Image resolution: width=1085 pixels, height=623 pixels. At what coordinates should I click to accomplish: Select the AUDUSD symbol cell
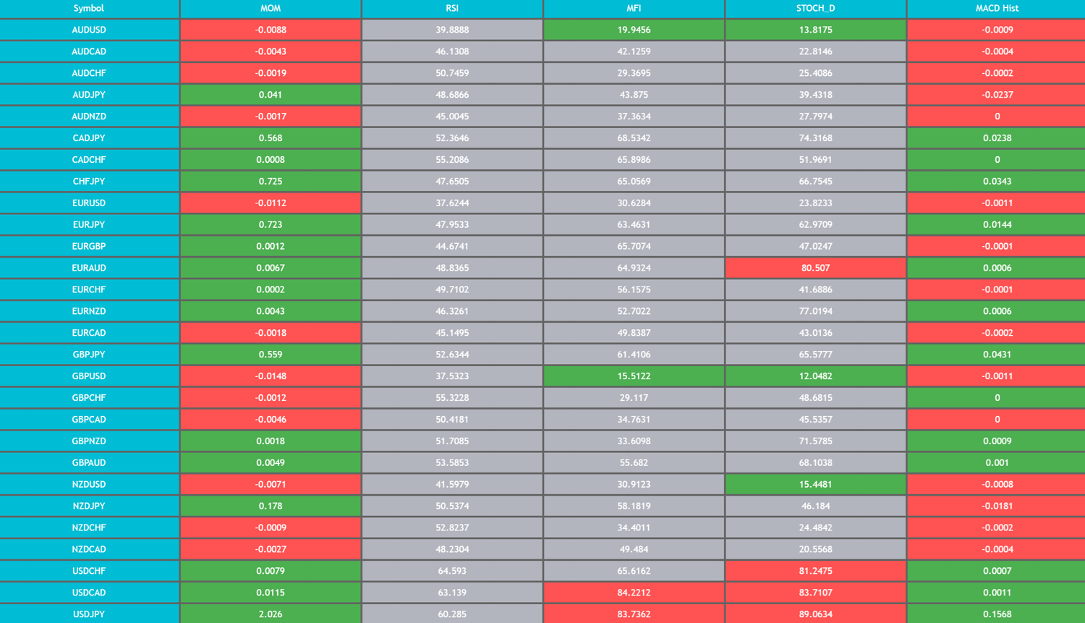coord(89,30)
